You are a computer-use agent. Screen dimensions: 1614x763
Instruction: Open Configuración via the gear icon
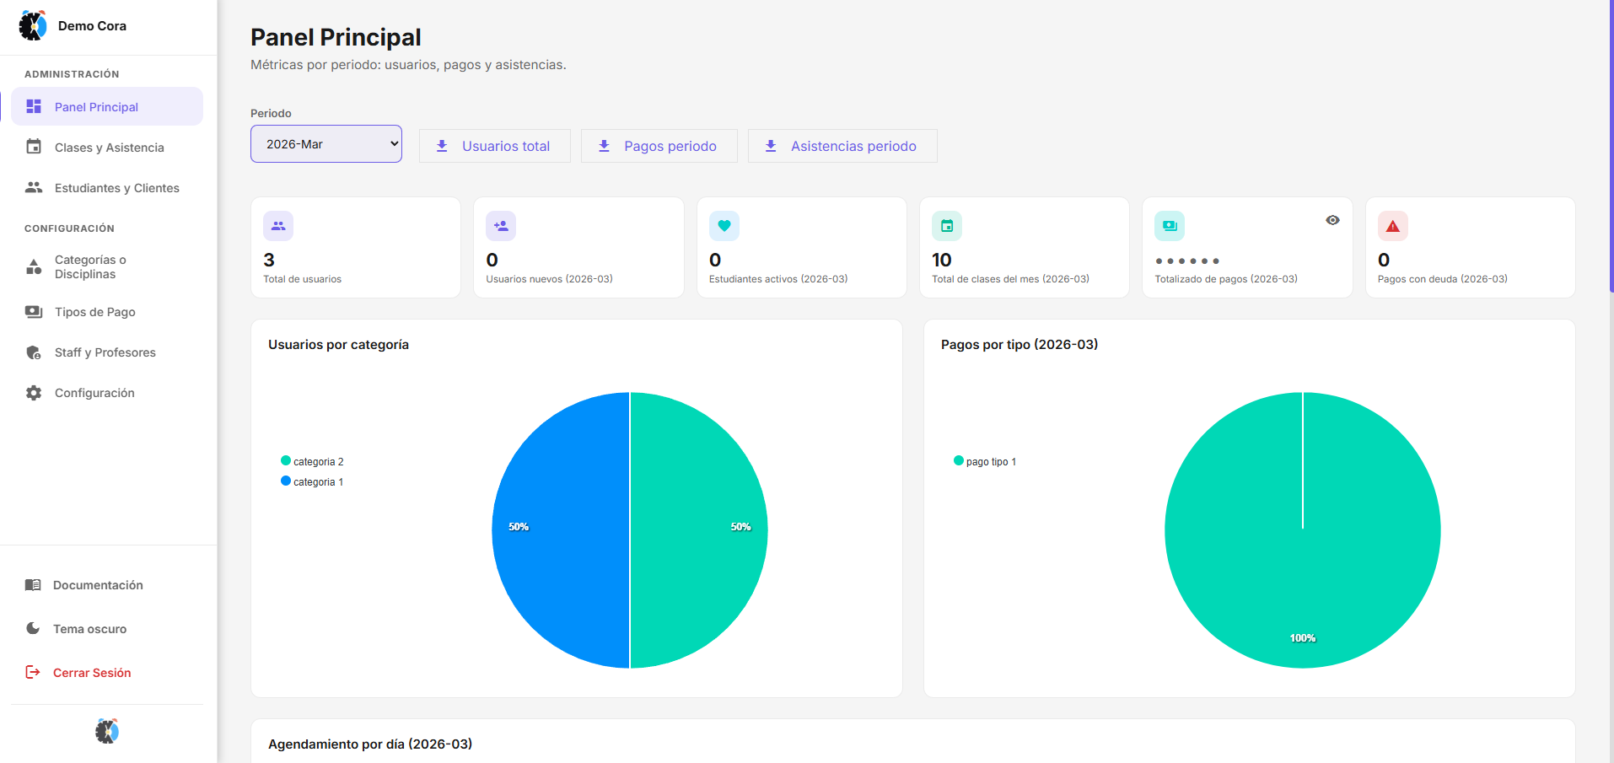click(34, 392)
